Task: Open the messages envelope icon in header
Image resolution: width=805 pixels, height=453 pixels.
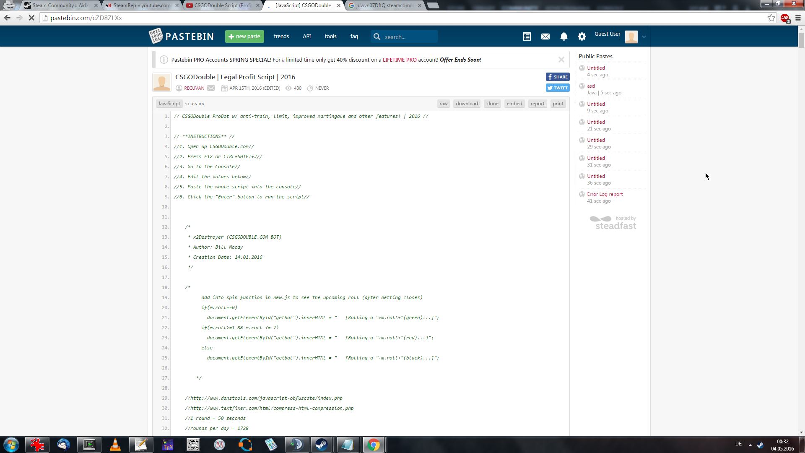Action: (x=545, y=37)
